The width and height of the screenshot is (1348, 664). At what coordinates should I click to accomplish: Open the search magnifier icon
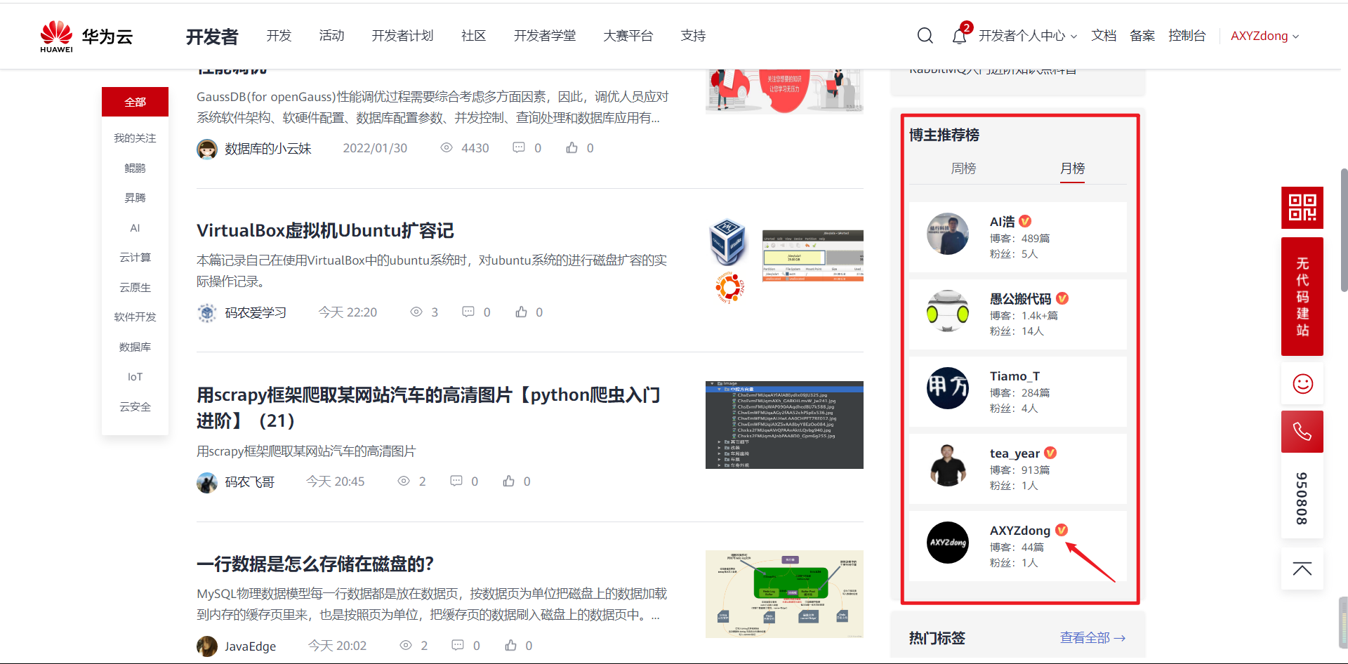pos(925,36)
